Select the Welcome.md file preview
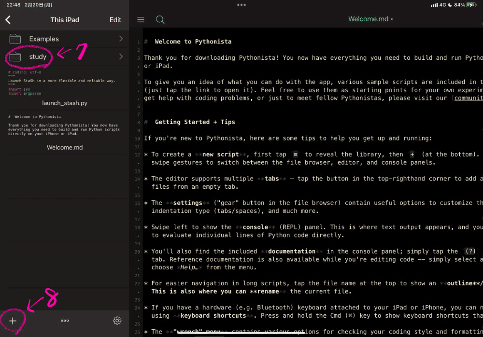Screen dimensions: 483x337 pyautogui.click(x=65, y=130)
